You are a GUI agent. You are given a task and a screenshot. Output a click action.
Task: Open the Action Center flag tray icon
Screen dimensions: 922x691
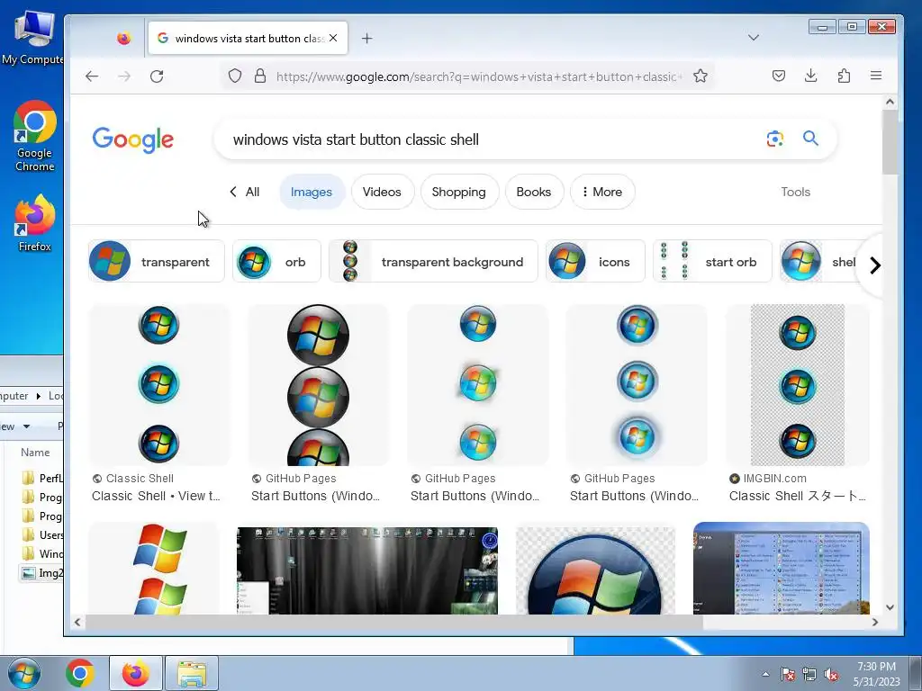coord(787,674)
